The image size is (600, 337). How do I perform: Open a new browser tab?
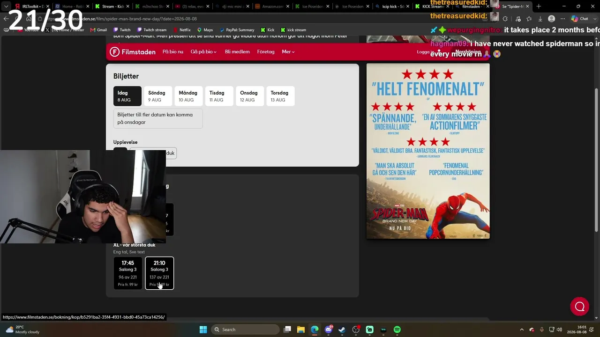click(539, 7)
